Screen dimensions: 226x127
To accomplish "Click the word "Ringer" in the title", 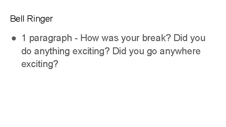I will (40, 19).
